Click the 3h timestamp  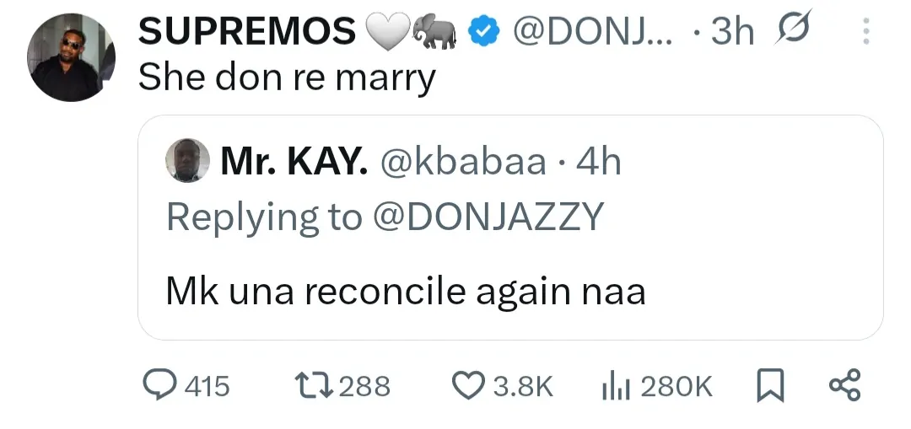pos(732,32)
